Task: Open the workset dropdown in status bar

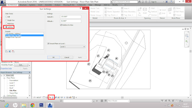Action: [x=78, y=101]
